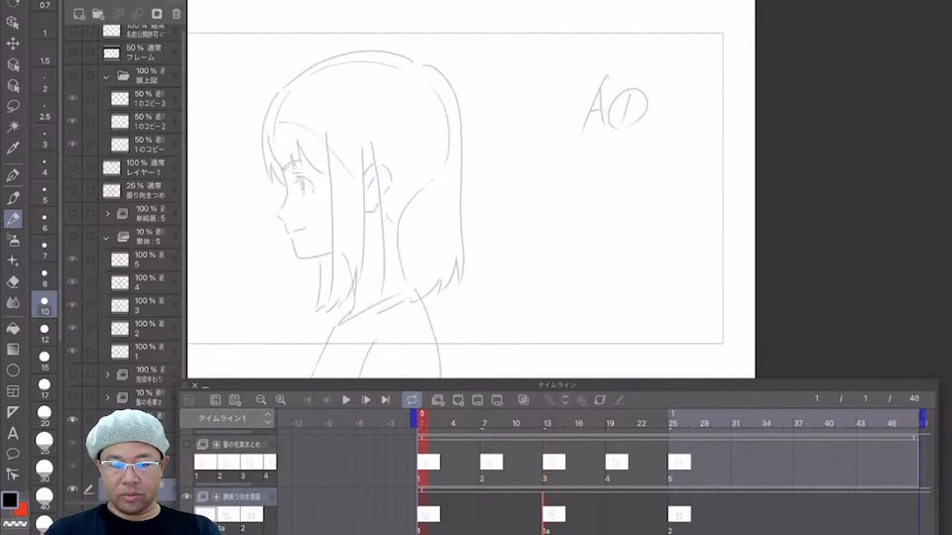
Task: Select the black main color swatch
Action: click(10, 499)
